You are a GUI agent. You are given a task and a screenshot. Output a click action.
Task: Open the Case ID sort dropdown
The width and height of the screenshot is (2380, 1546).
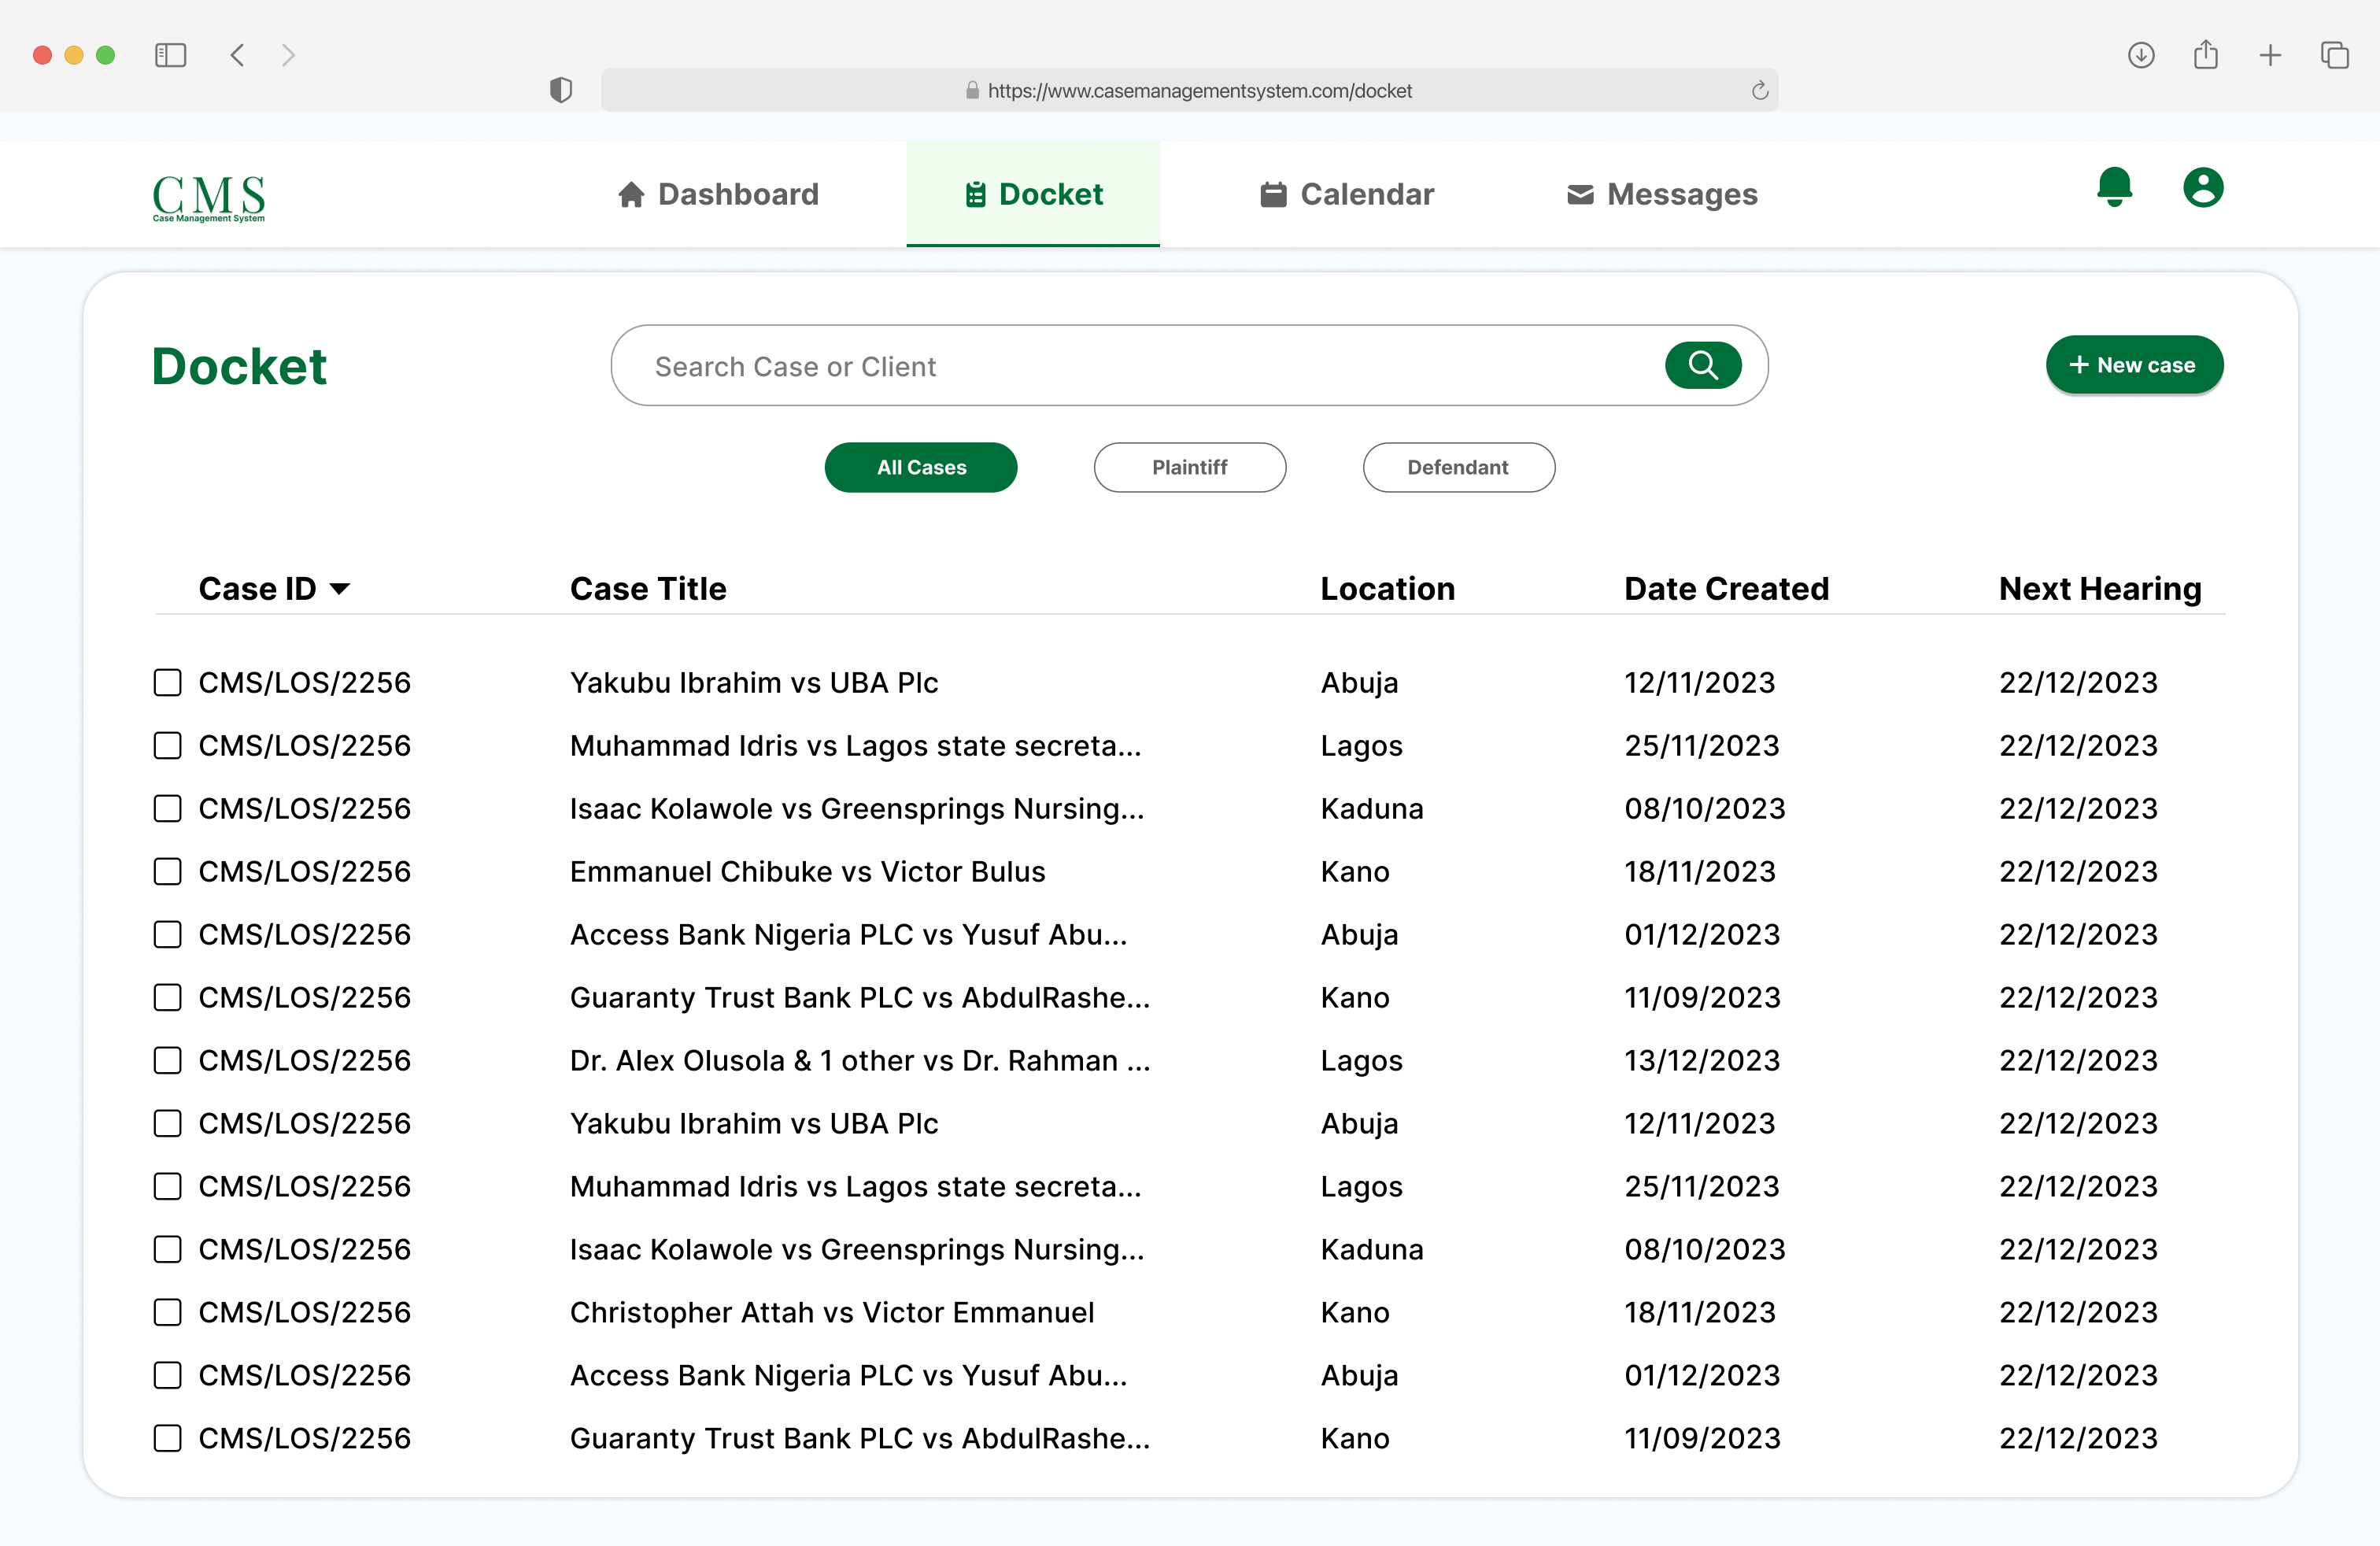point(341,589)
